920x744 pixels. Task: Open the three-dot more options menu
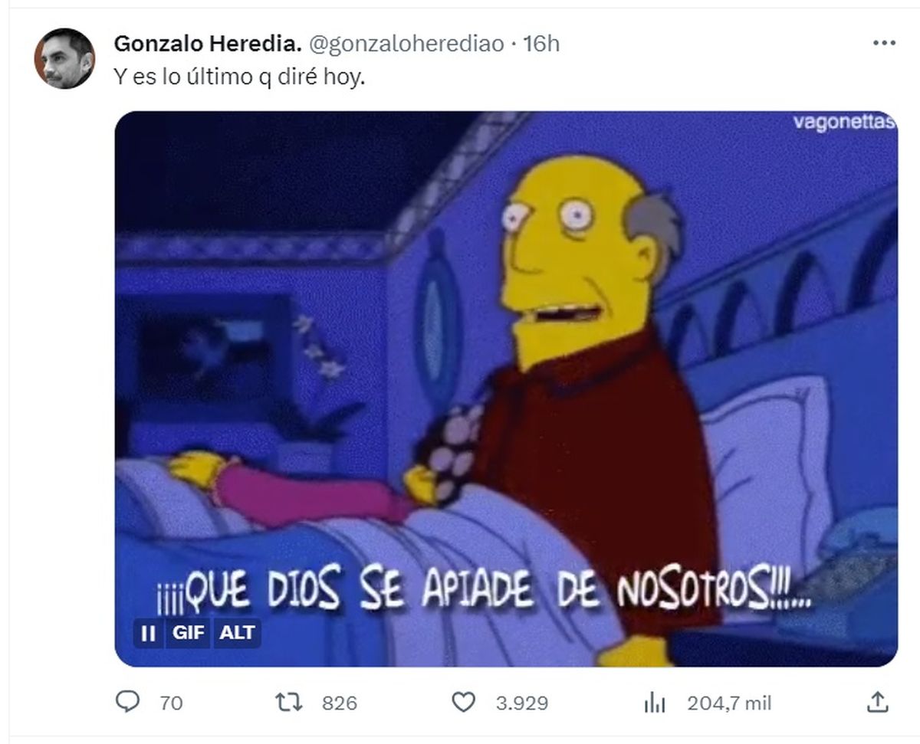coord(884,44)
